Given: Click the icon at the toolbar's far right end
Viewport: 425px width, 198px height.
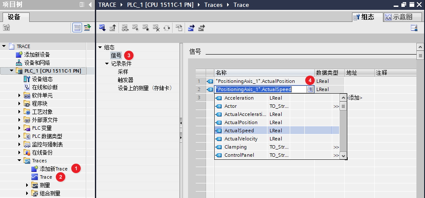Looking at the screenshot, I should click(x=414, y=27).
